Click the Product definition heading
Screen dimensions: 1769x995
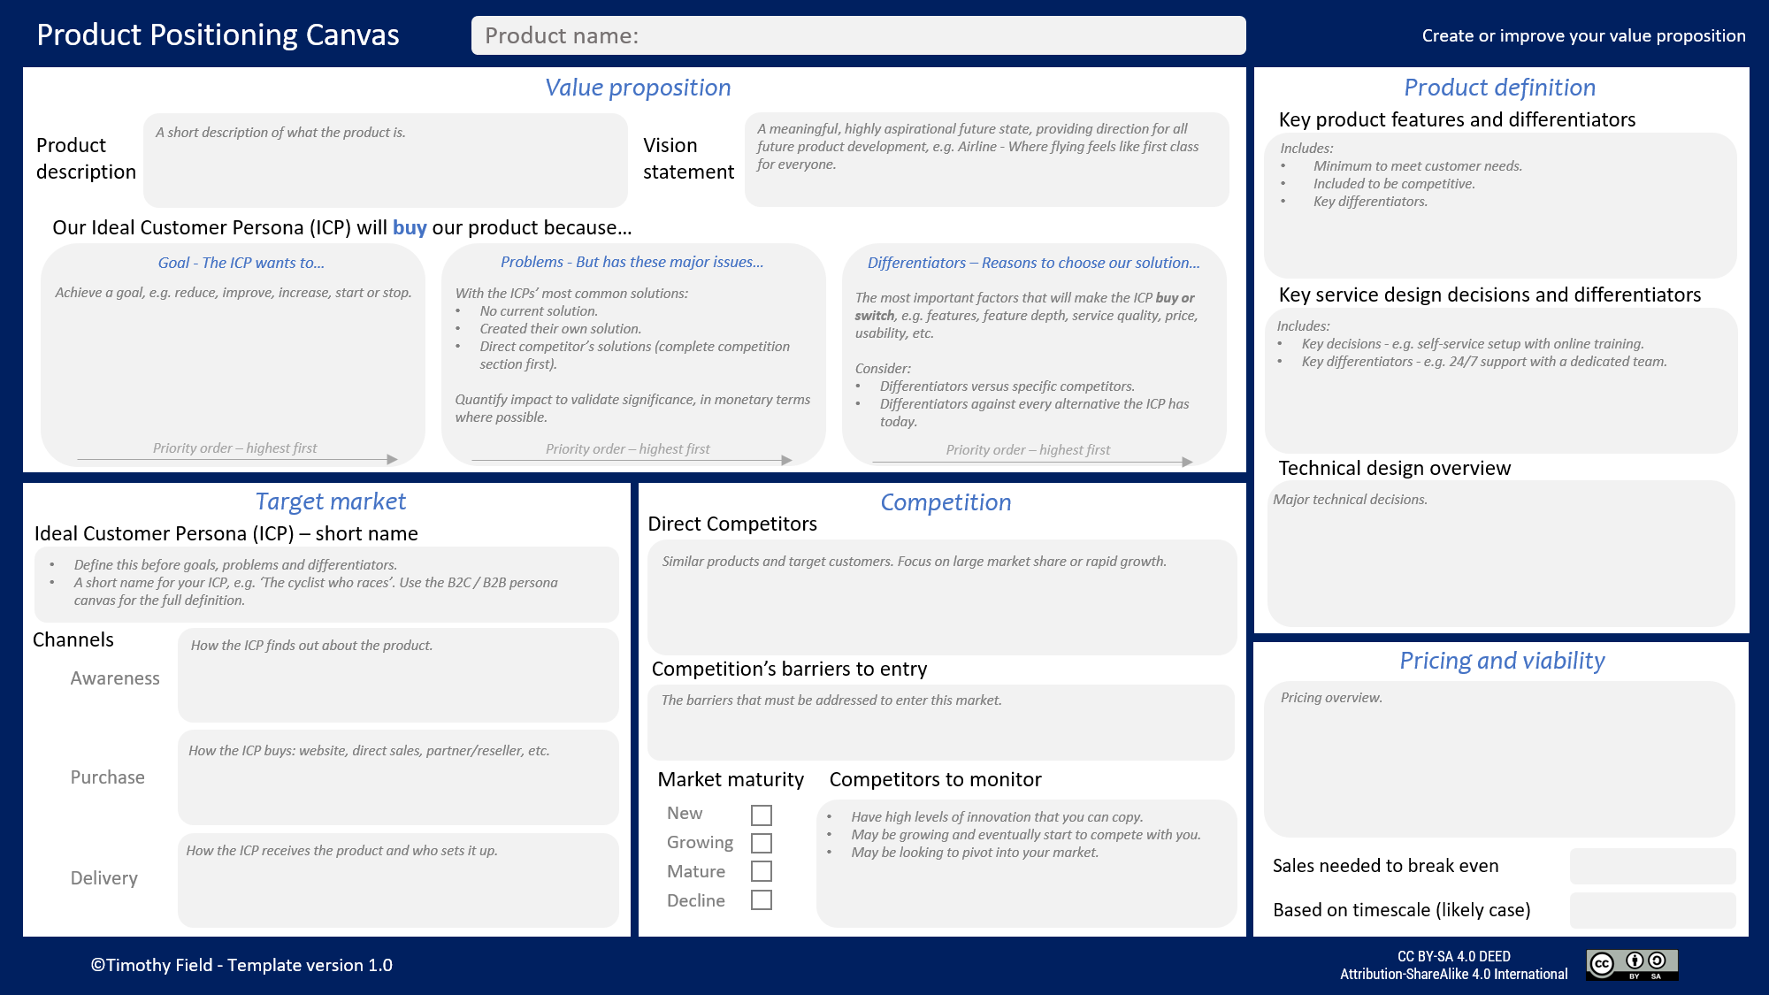click(x=1500, y=88)
